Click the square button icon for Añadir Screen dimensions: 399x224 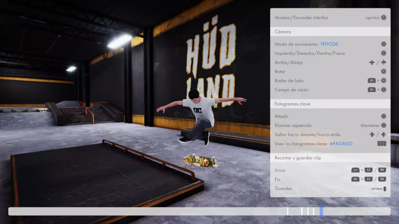pos(383,116)
